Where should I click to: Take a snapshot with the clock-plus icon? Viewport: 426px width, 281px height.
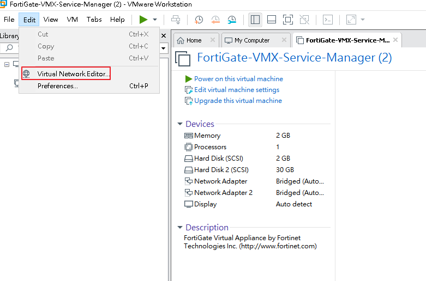tap(199, 20)
